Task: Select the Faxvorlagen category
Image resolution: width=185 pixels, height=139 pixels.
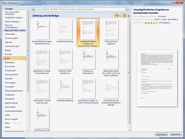Action: click(10, 83)
